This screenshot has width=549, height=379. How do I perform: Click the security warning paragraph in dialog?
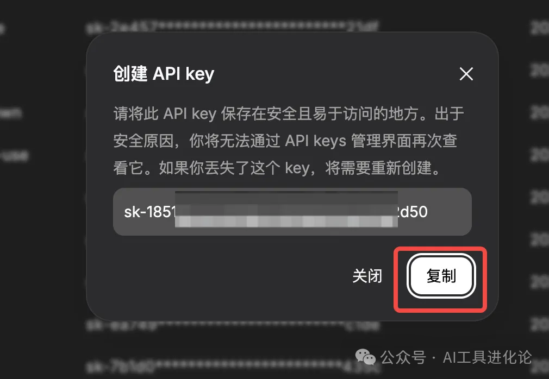pos(289,141)
